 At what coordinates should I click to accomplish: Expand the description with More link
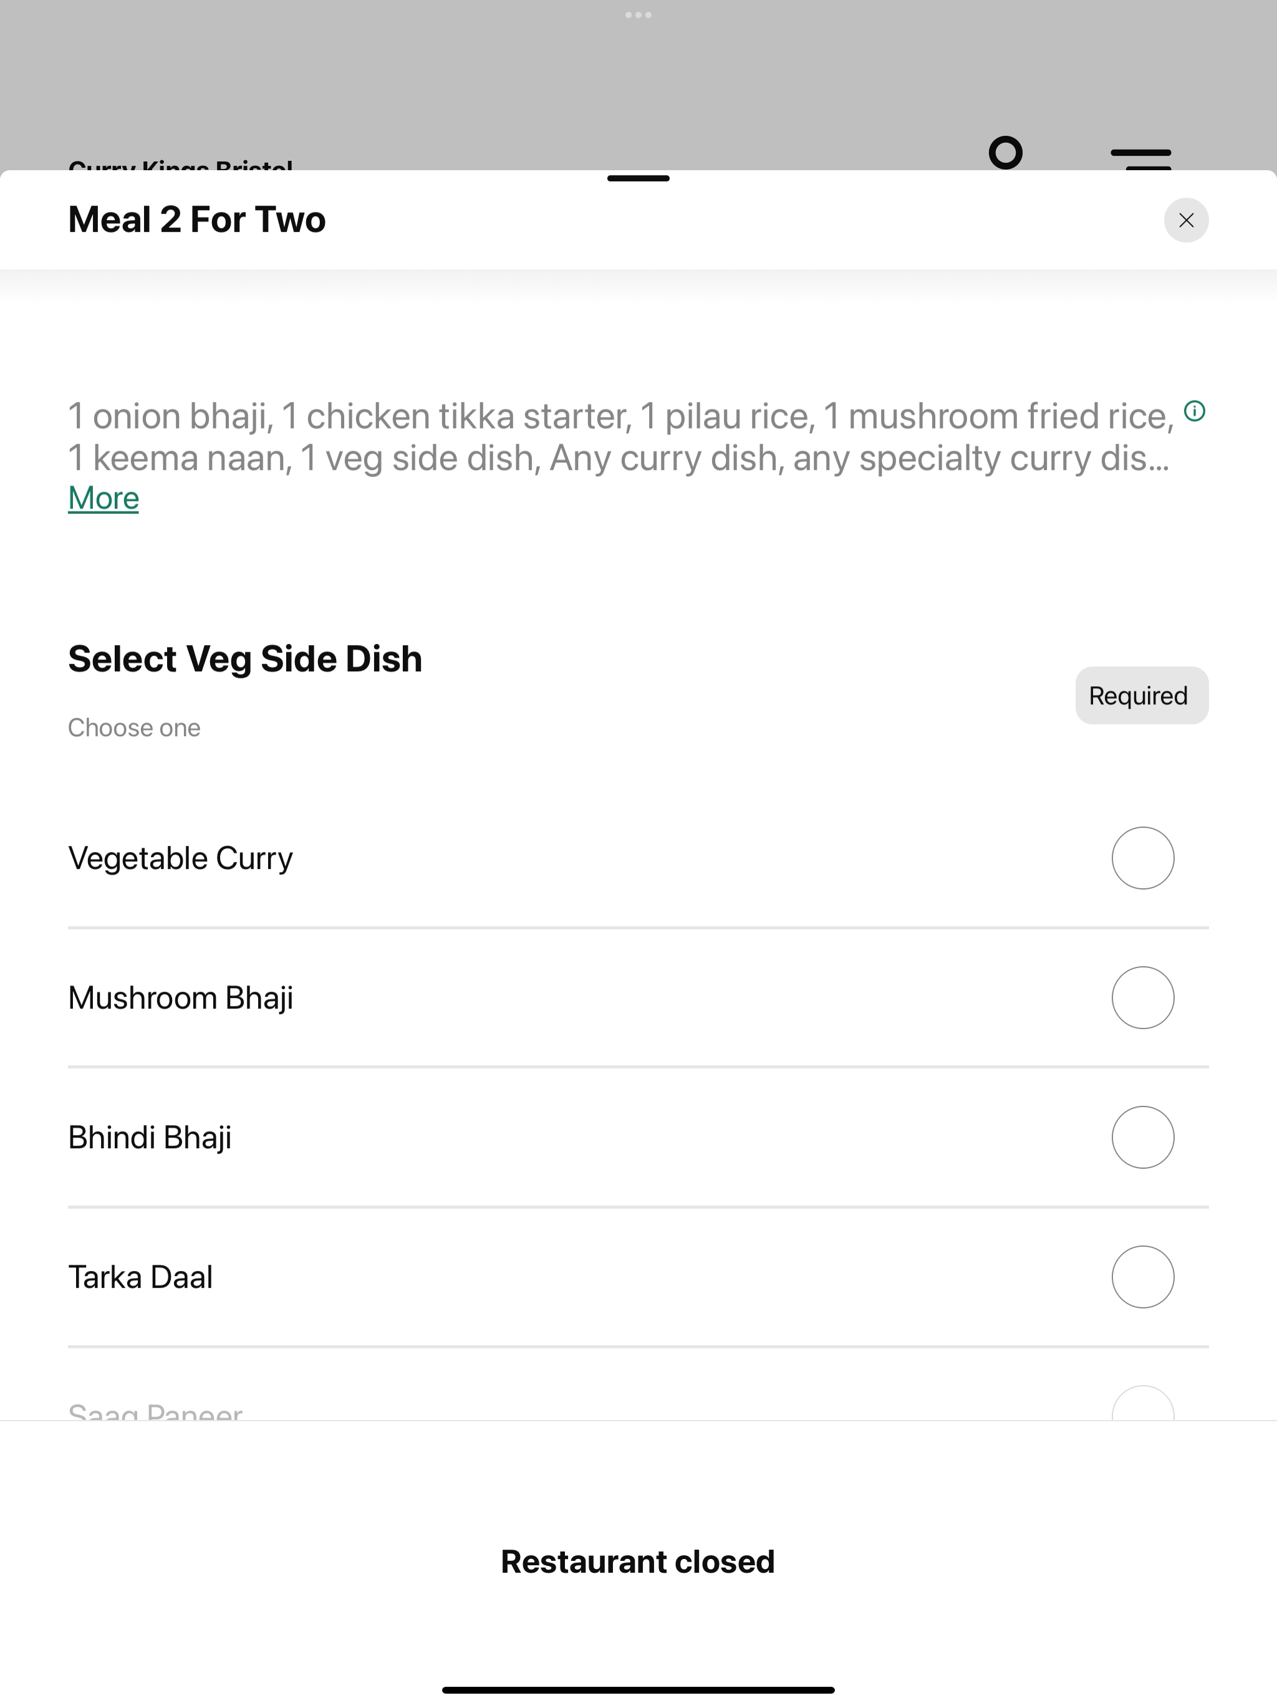coord(104,498)
